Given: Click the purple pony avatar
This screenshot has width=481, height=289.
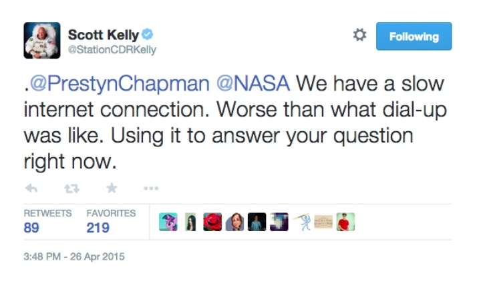Looking at the screenshot, I should [168, 222].
